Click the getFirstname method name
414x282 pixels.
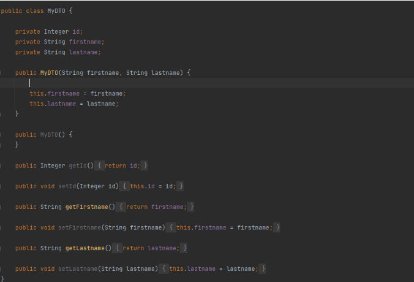click(x=90, y=207)
